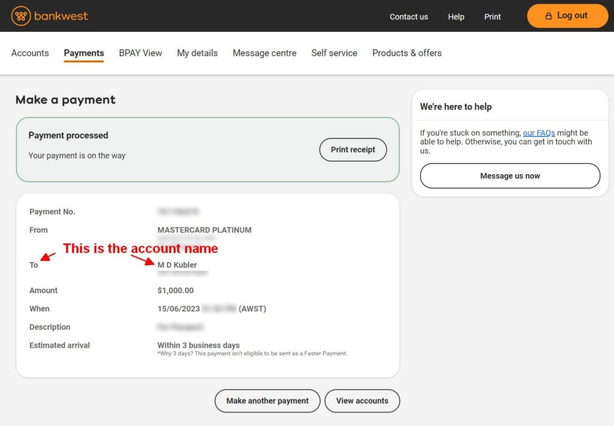
Task: Click Print in the top header
Action: pyautogui.click(x=492, y=17)
